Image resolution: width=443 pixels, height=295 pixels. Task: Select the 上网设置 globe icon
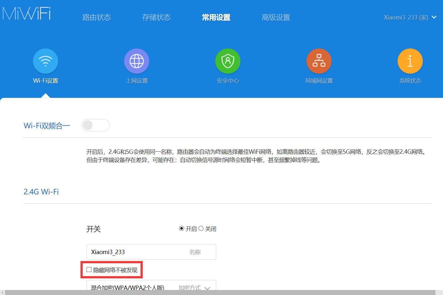click(x=136, y=61)
